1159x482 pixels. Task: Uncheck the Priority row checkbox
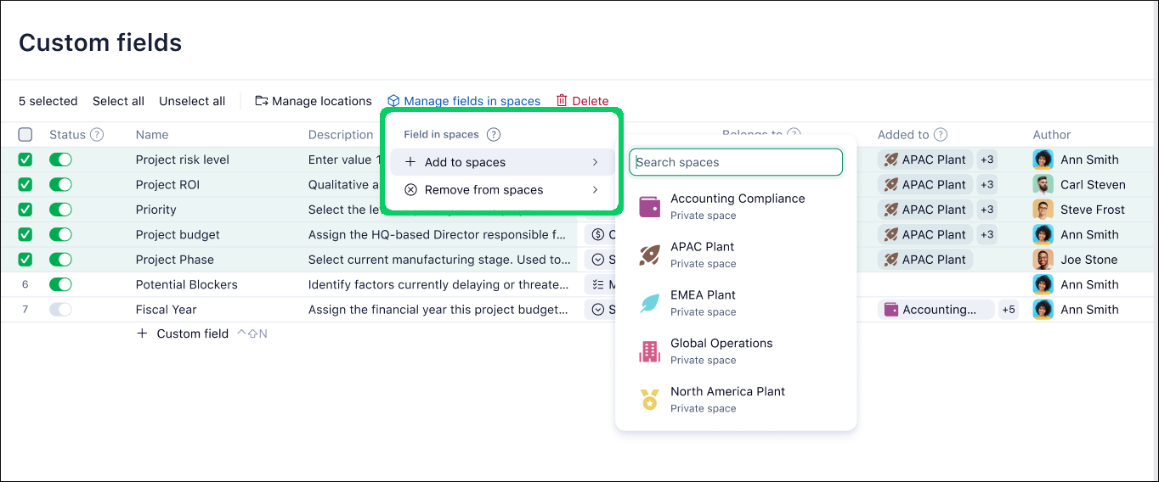tap(25, 210)
